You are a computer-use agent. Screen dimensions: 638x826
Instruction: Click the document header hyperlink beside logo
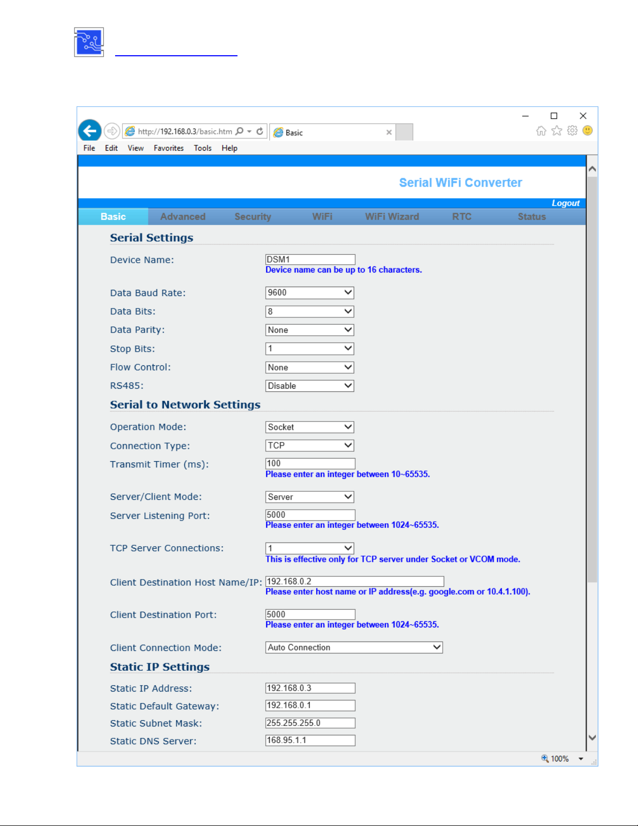point(176,53)
